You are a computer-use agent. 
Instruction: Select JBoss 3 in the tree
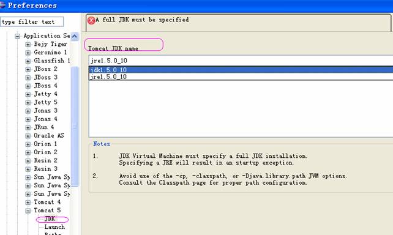click(x=45, y=77)
